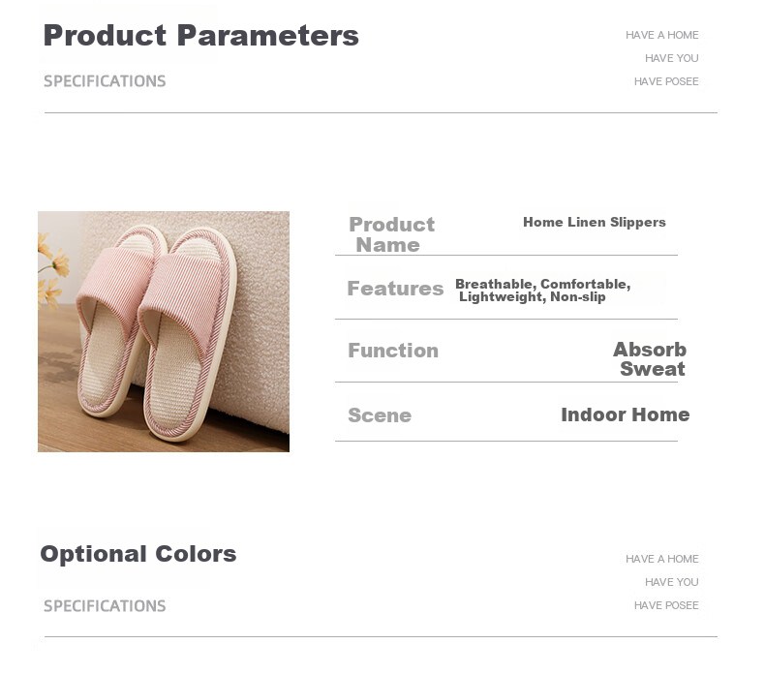Click the Optional Colors heading

[138, 554]
